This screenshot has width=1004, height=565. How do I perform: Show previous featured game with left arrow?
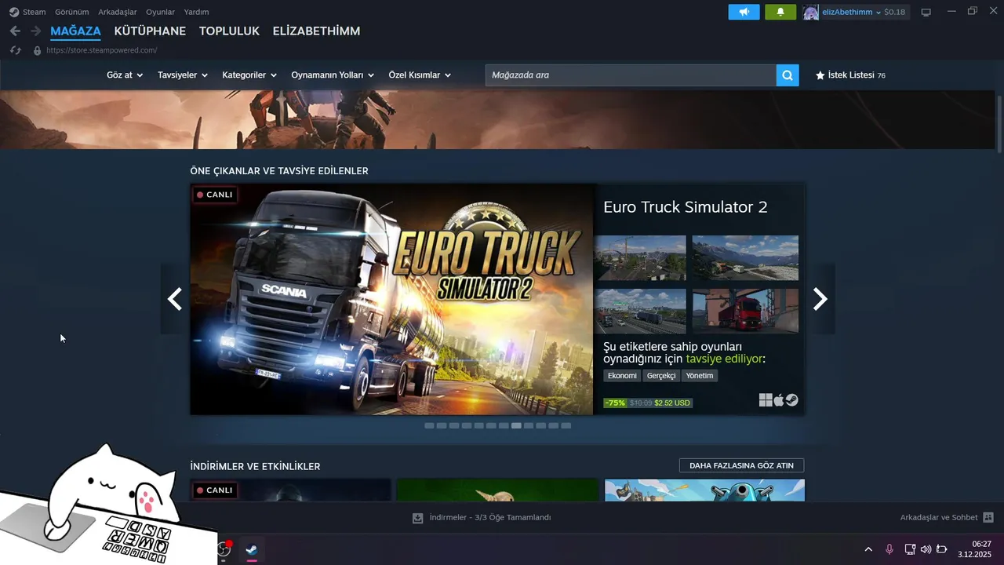tap(175, 299)
